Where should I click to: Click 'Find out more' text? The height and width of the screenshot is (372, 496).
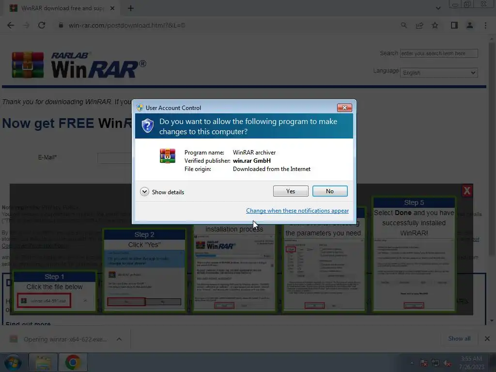click(x=28, y=323)
